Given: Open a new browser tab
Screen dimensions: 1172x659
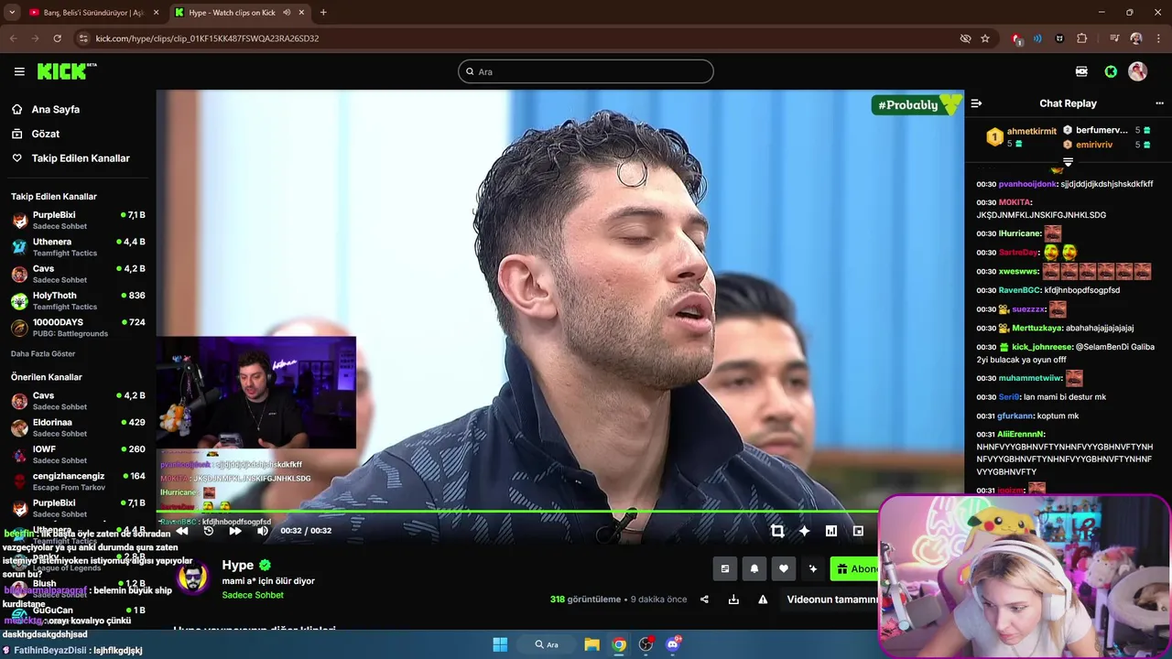Looking at the screenshot, I should pyautogui.click(x=323, y=13).
